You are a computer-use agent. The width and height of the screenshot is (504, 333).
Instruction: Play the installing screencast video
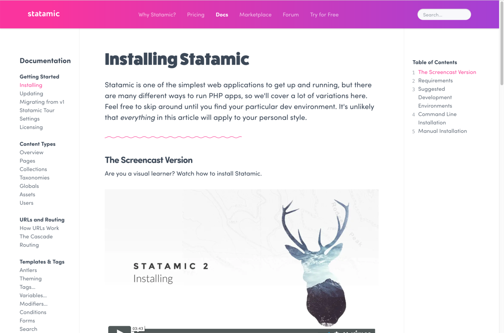coord(119,330)
